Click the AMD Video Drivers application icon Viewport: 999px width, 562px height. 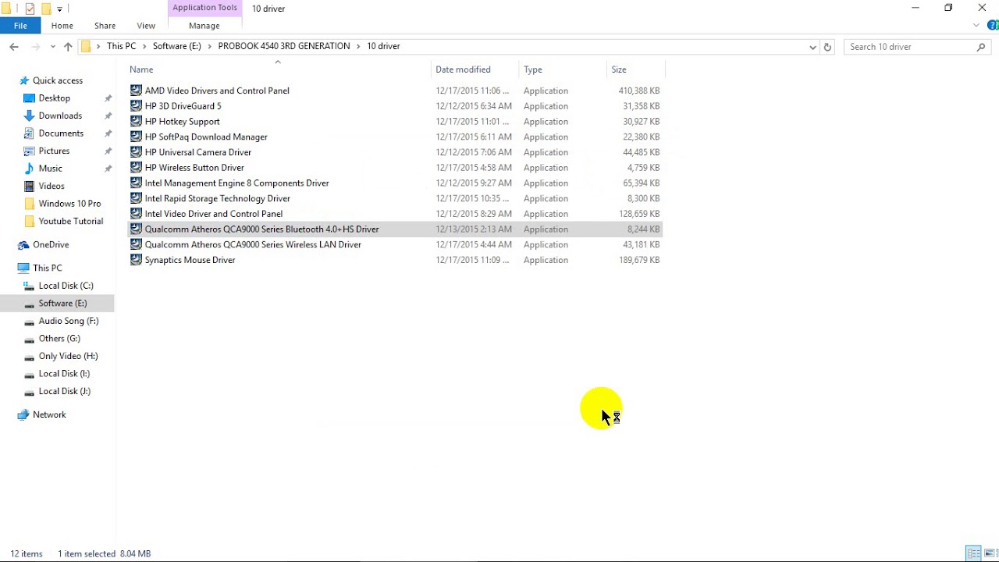[137, 91]
